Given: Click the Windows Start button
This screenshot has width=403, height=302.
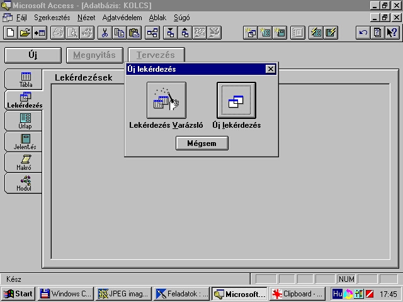Looking at the screenshot, I should 18,294.
